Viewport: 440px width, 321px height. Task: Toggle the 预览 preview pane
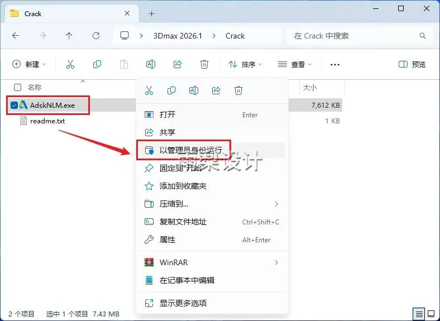(412, 64)
